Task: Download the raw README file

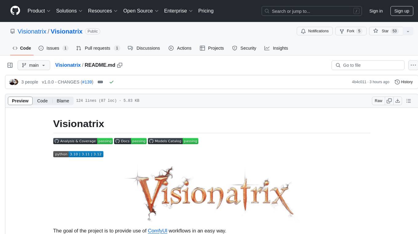Action: [x=397, y=101]
